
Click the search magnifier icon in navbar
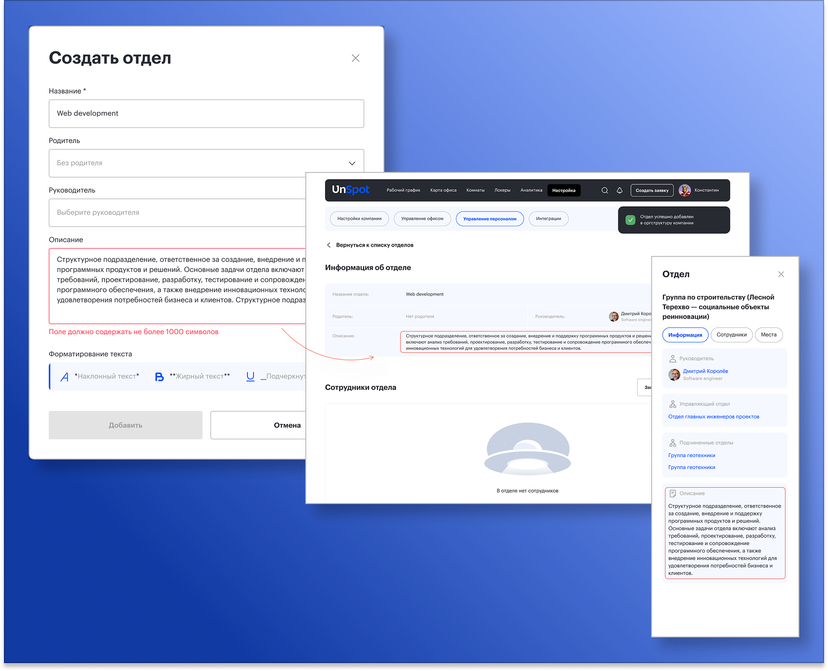point(604,191)
